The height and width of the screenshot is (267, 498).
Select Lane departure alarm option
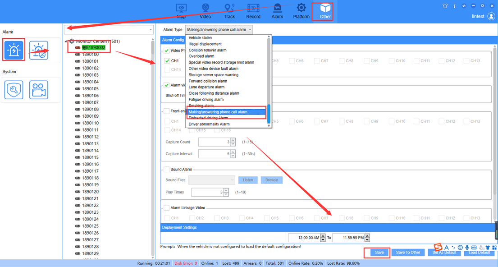pyautogui.click(x=206, y=87)
